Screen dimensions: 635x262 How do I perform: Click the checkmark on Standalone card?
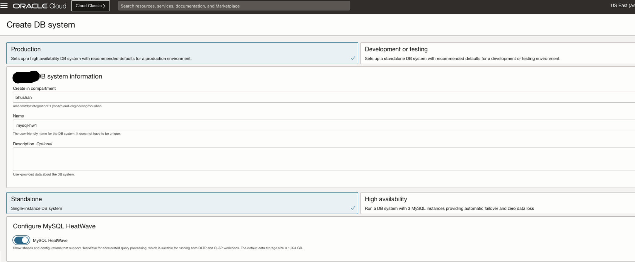point(353,208)
